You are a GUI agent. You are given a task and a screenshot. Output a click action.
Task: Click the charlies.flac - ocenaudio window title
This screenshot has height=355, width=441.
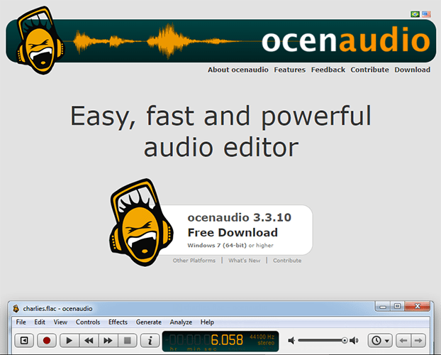coord(57,309)
